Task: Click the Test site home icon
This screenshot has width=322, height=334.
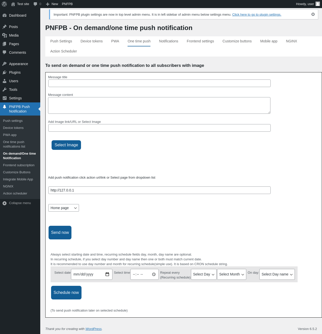Action: (x=13, y=4)
